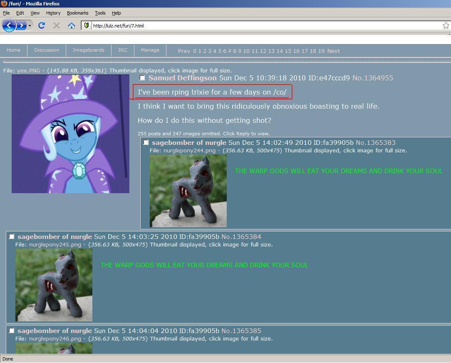The width and height of the screenshot is (451, 363).
Task: Click the browser Forward arrow button
Action: 21,25
